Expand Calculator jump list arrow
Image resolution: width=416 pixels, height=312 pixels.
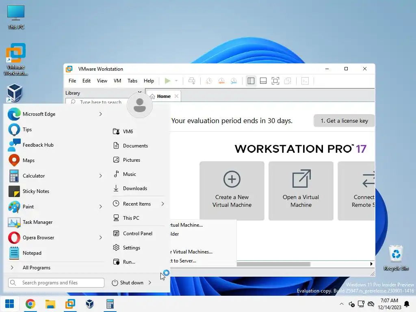[x=101, y=175]
